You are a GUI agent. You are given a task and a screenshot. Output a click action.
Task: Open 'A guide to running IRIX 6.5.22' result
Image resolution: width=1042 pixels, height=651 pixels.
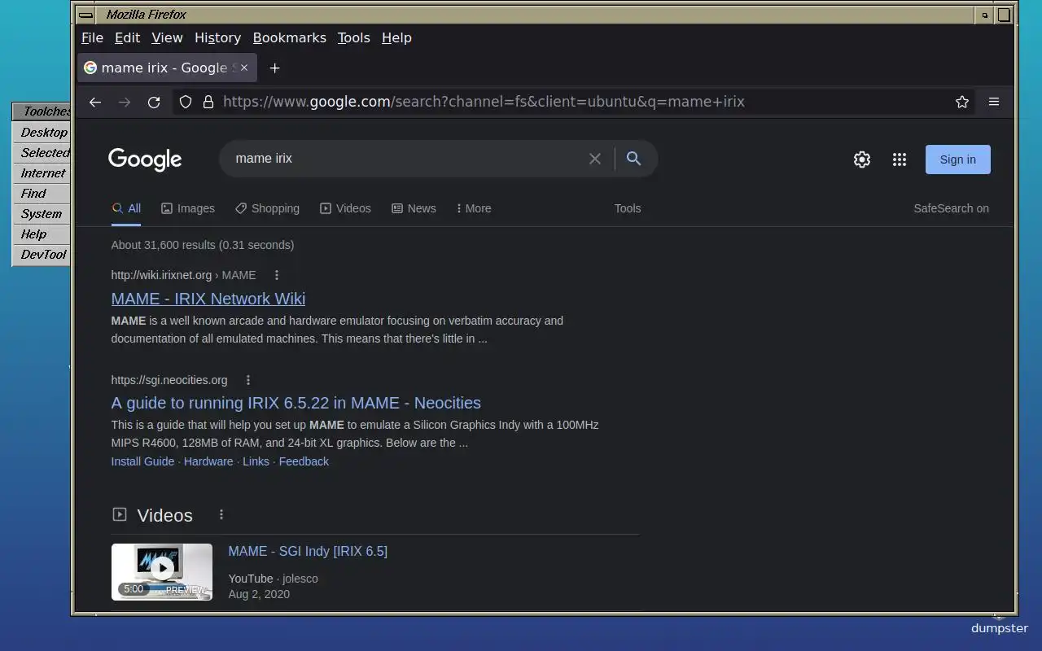[x=296, y=403]
